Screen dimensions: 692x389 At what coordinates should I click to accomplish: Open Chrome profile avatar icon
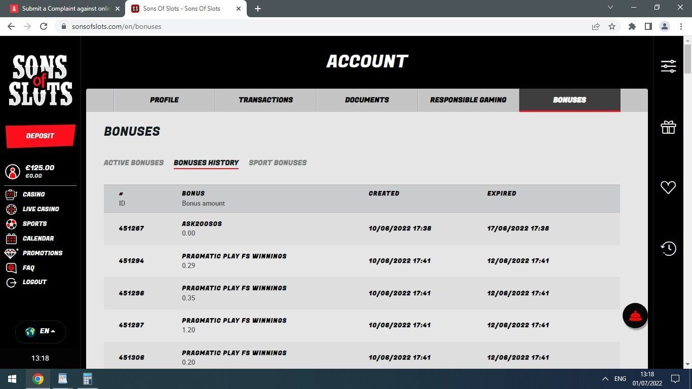(665, 26)
